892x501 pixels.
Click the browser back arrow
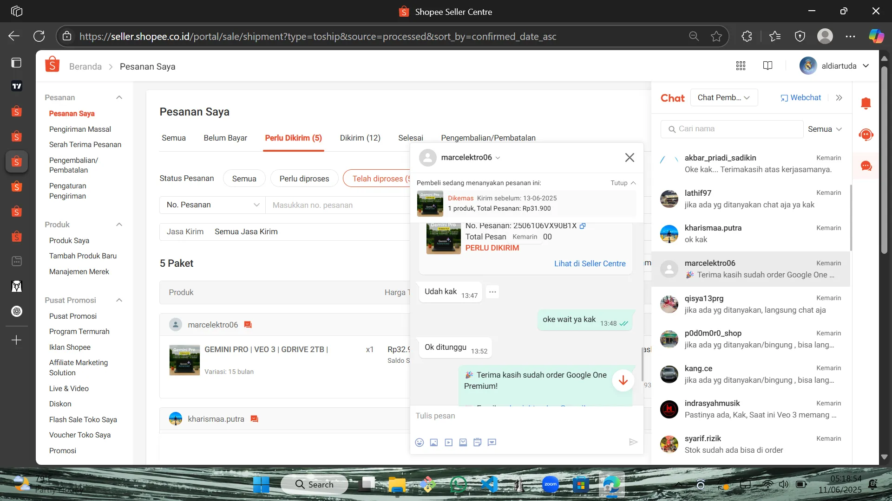coord(14,36)
